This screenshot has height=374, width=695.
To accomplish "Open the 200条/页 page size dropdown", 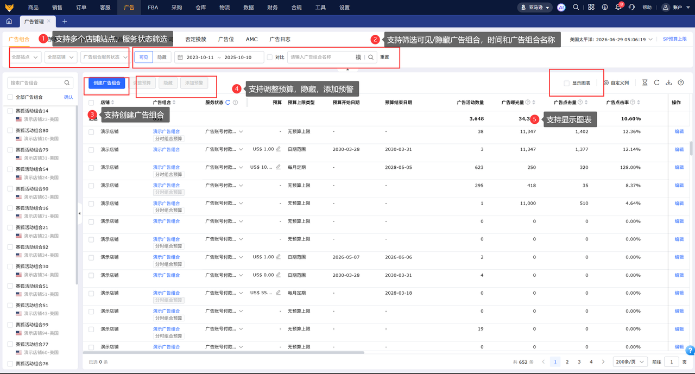I will 630,362.
